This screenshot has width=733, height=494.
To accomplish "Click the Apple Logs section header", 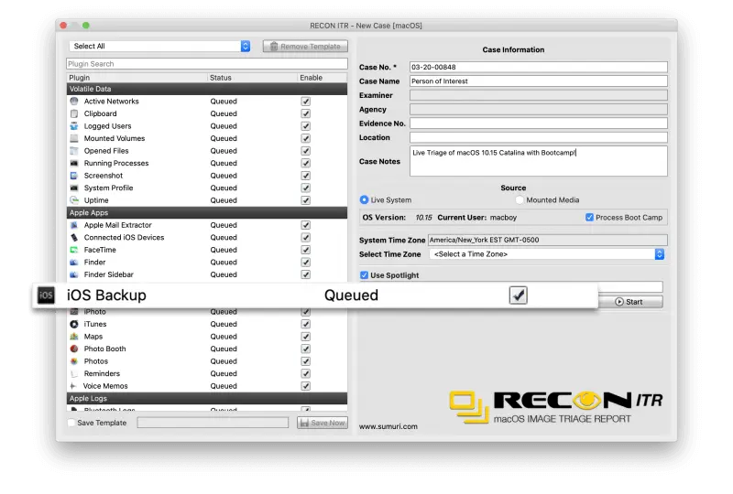I will pos(207,398).
